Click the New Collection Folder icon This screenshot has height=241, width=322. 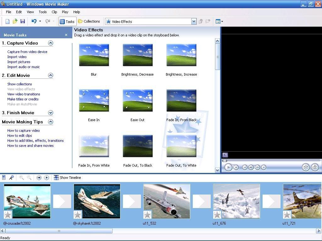tap(208, 21)
